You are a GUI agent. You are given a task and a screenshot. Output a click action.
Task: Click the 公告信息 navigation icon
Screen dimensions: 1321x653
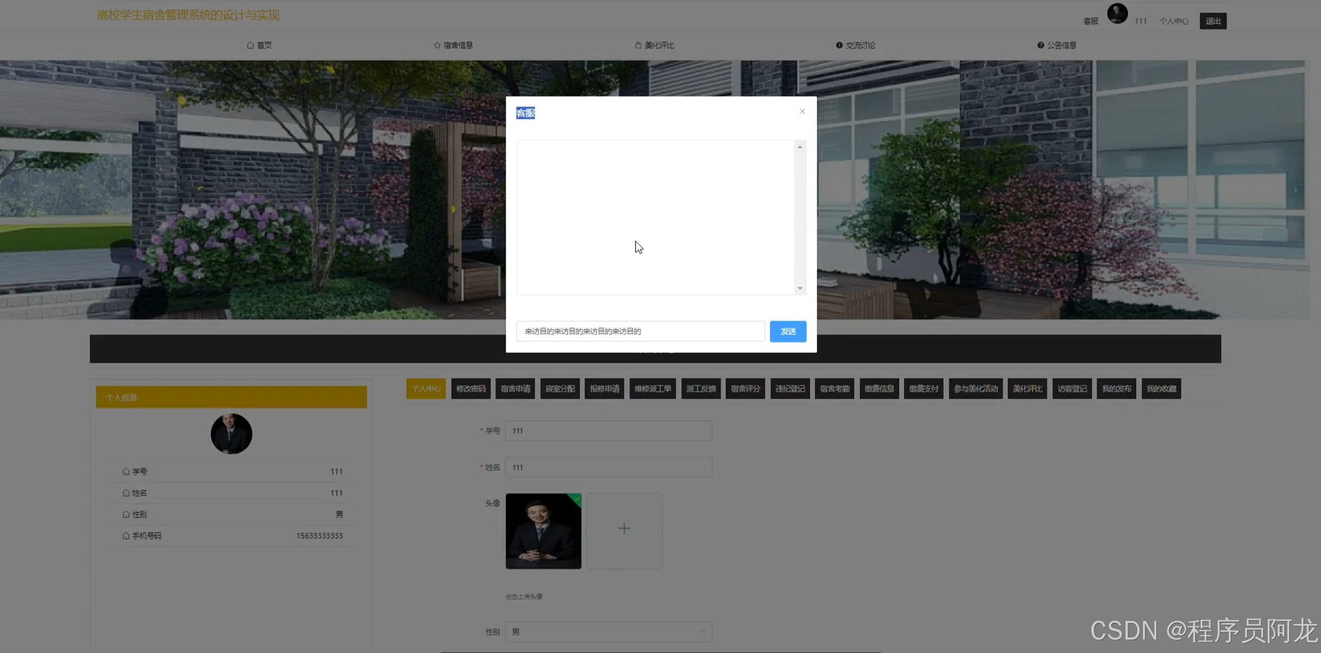[x=1040, y=45]
